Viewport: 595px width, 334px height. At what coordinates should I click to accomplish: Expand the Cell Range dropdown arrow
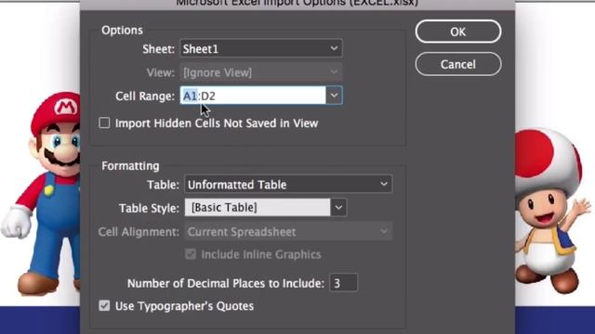[334, 96]
